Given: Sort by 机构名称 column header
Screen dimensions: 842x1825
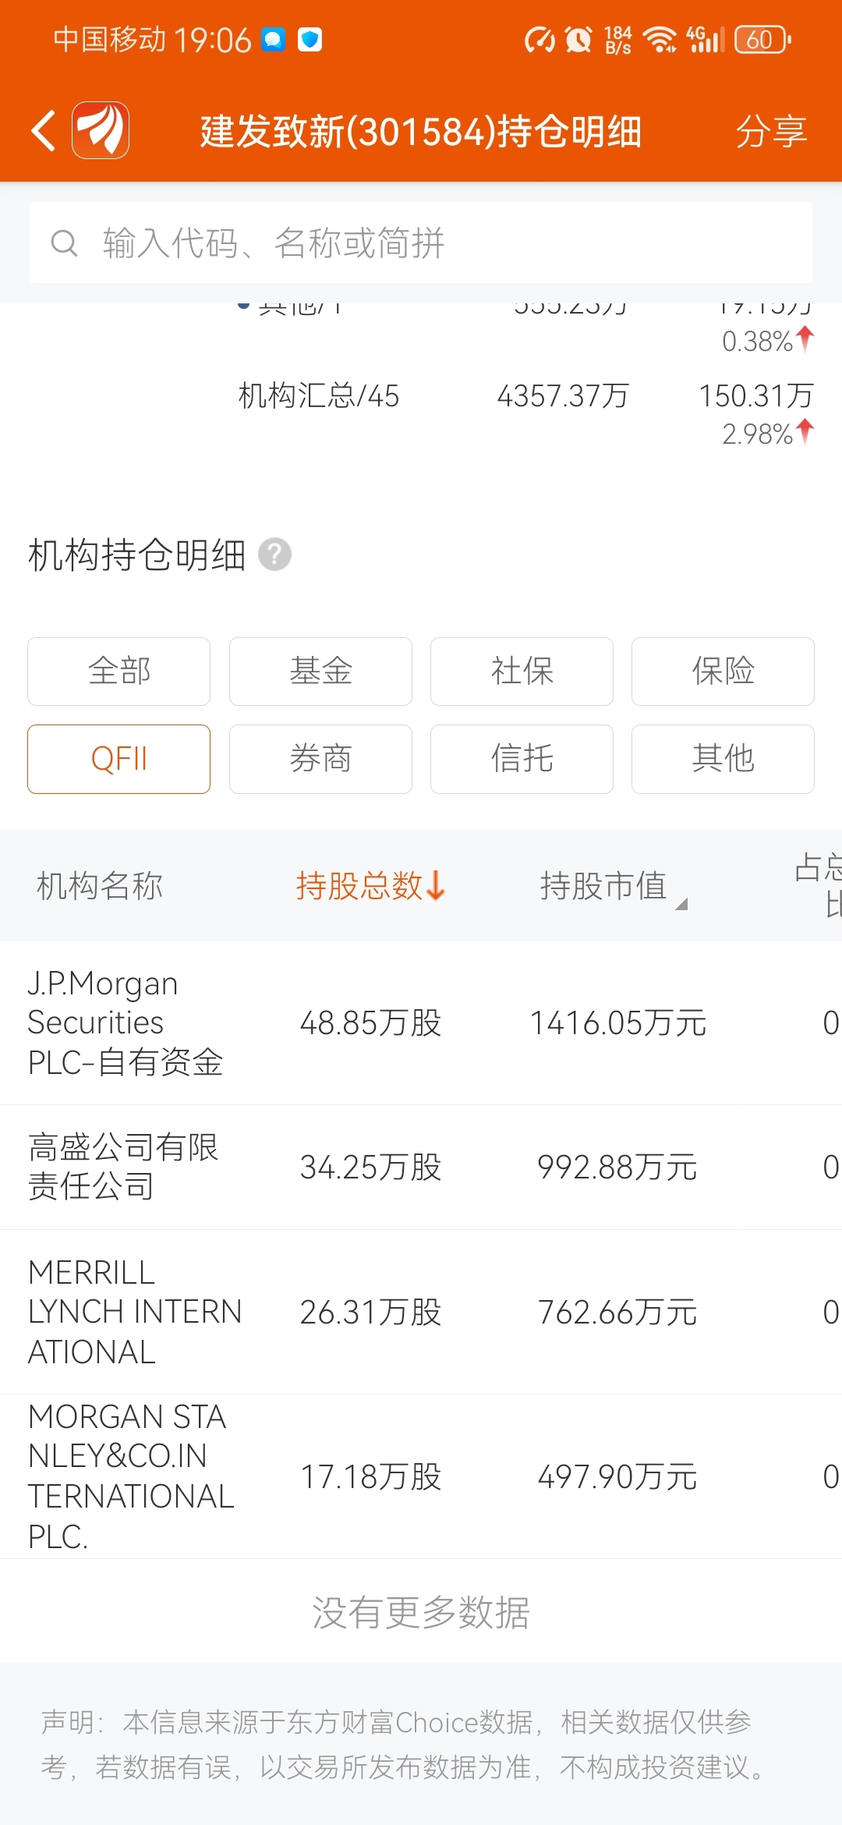Looking at the screenshot, I should tap(100, 886).
